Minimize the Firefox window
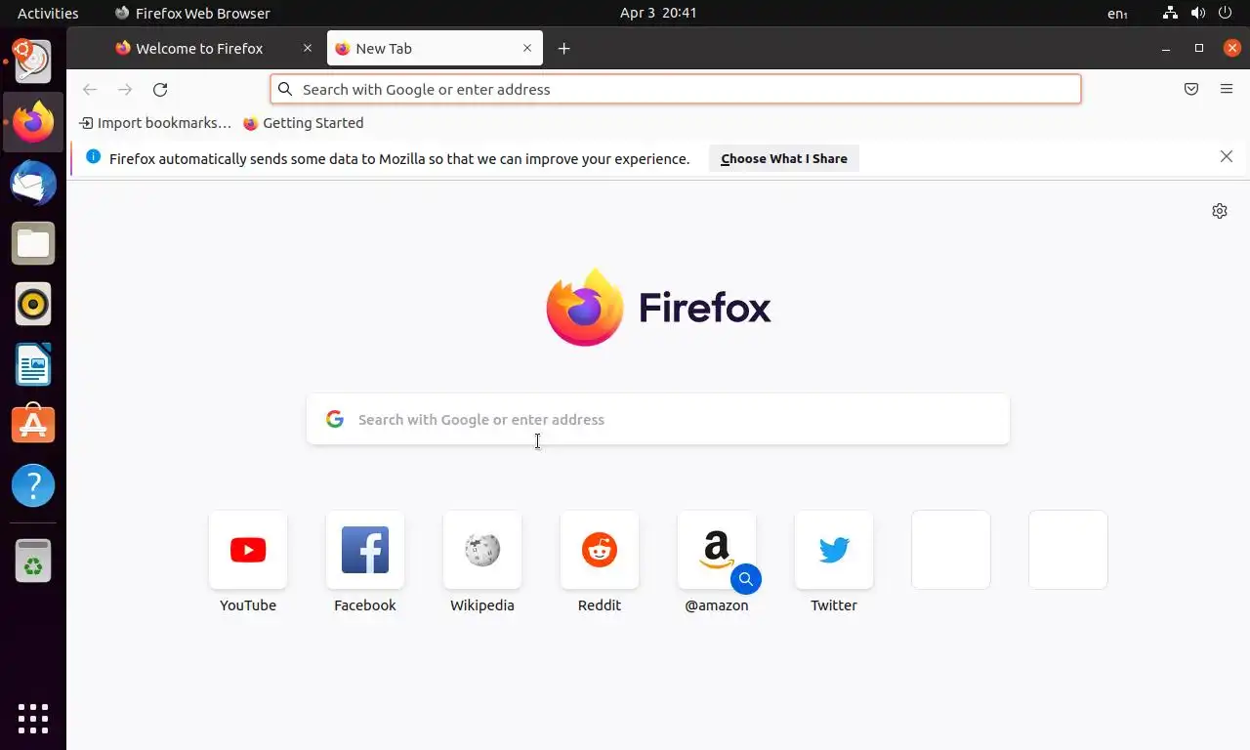This screenshot has width=1250, height=750. coord(1166,49)
